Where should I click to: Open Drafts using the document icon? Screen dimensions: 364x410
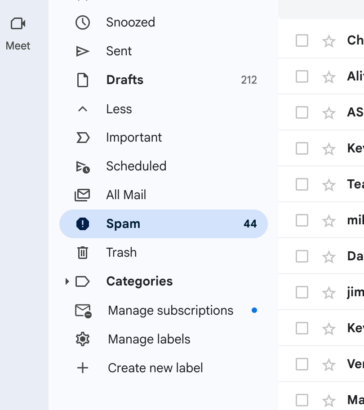pos(83,80)
